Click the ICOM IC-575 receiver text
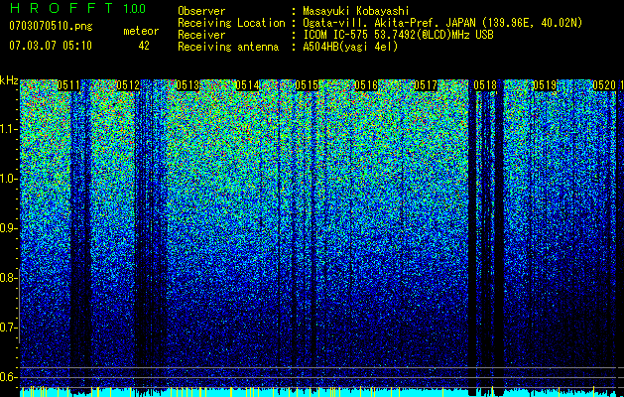 398,35
